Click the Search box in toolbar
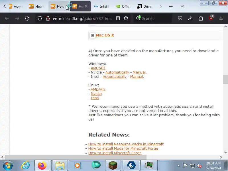 click(x=153, y=19)
